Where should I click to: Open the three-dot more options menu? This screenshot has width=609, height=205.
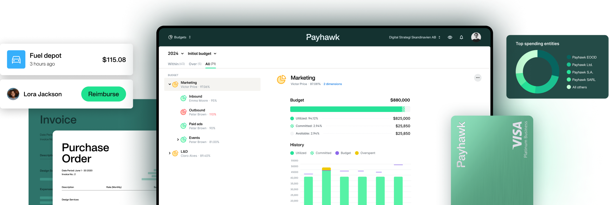coord(478,78)
